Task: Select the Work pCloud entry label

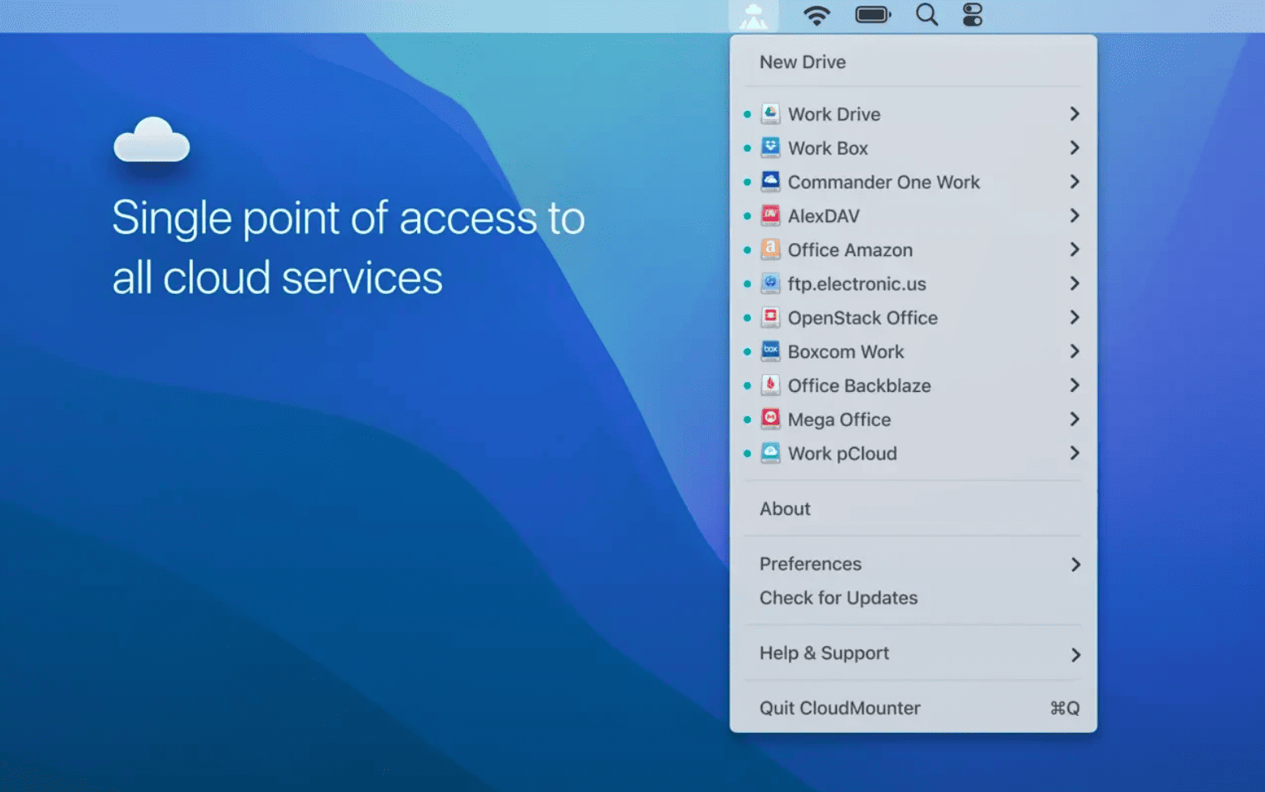Action: point(842,454)
